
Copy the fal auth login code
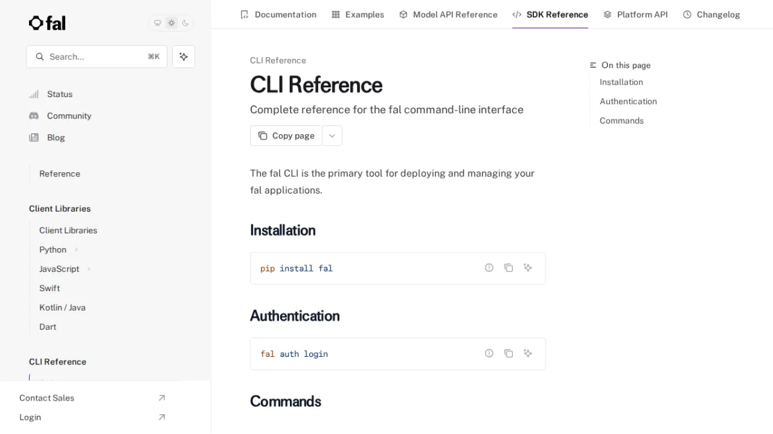(508, 353)
